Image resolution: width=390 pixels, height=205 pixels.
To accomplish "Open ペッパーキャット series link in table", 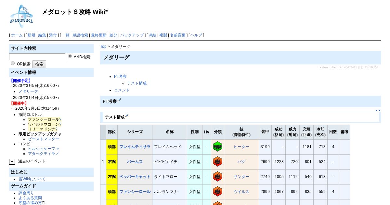I will pyautogui.click(x=135, y=177).
